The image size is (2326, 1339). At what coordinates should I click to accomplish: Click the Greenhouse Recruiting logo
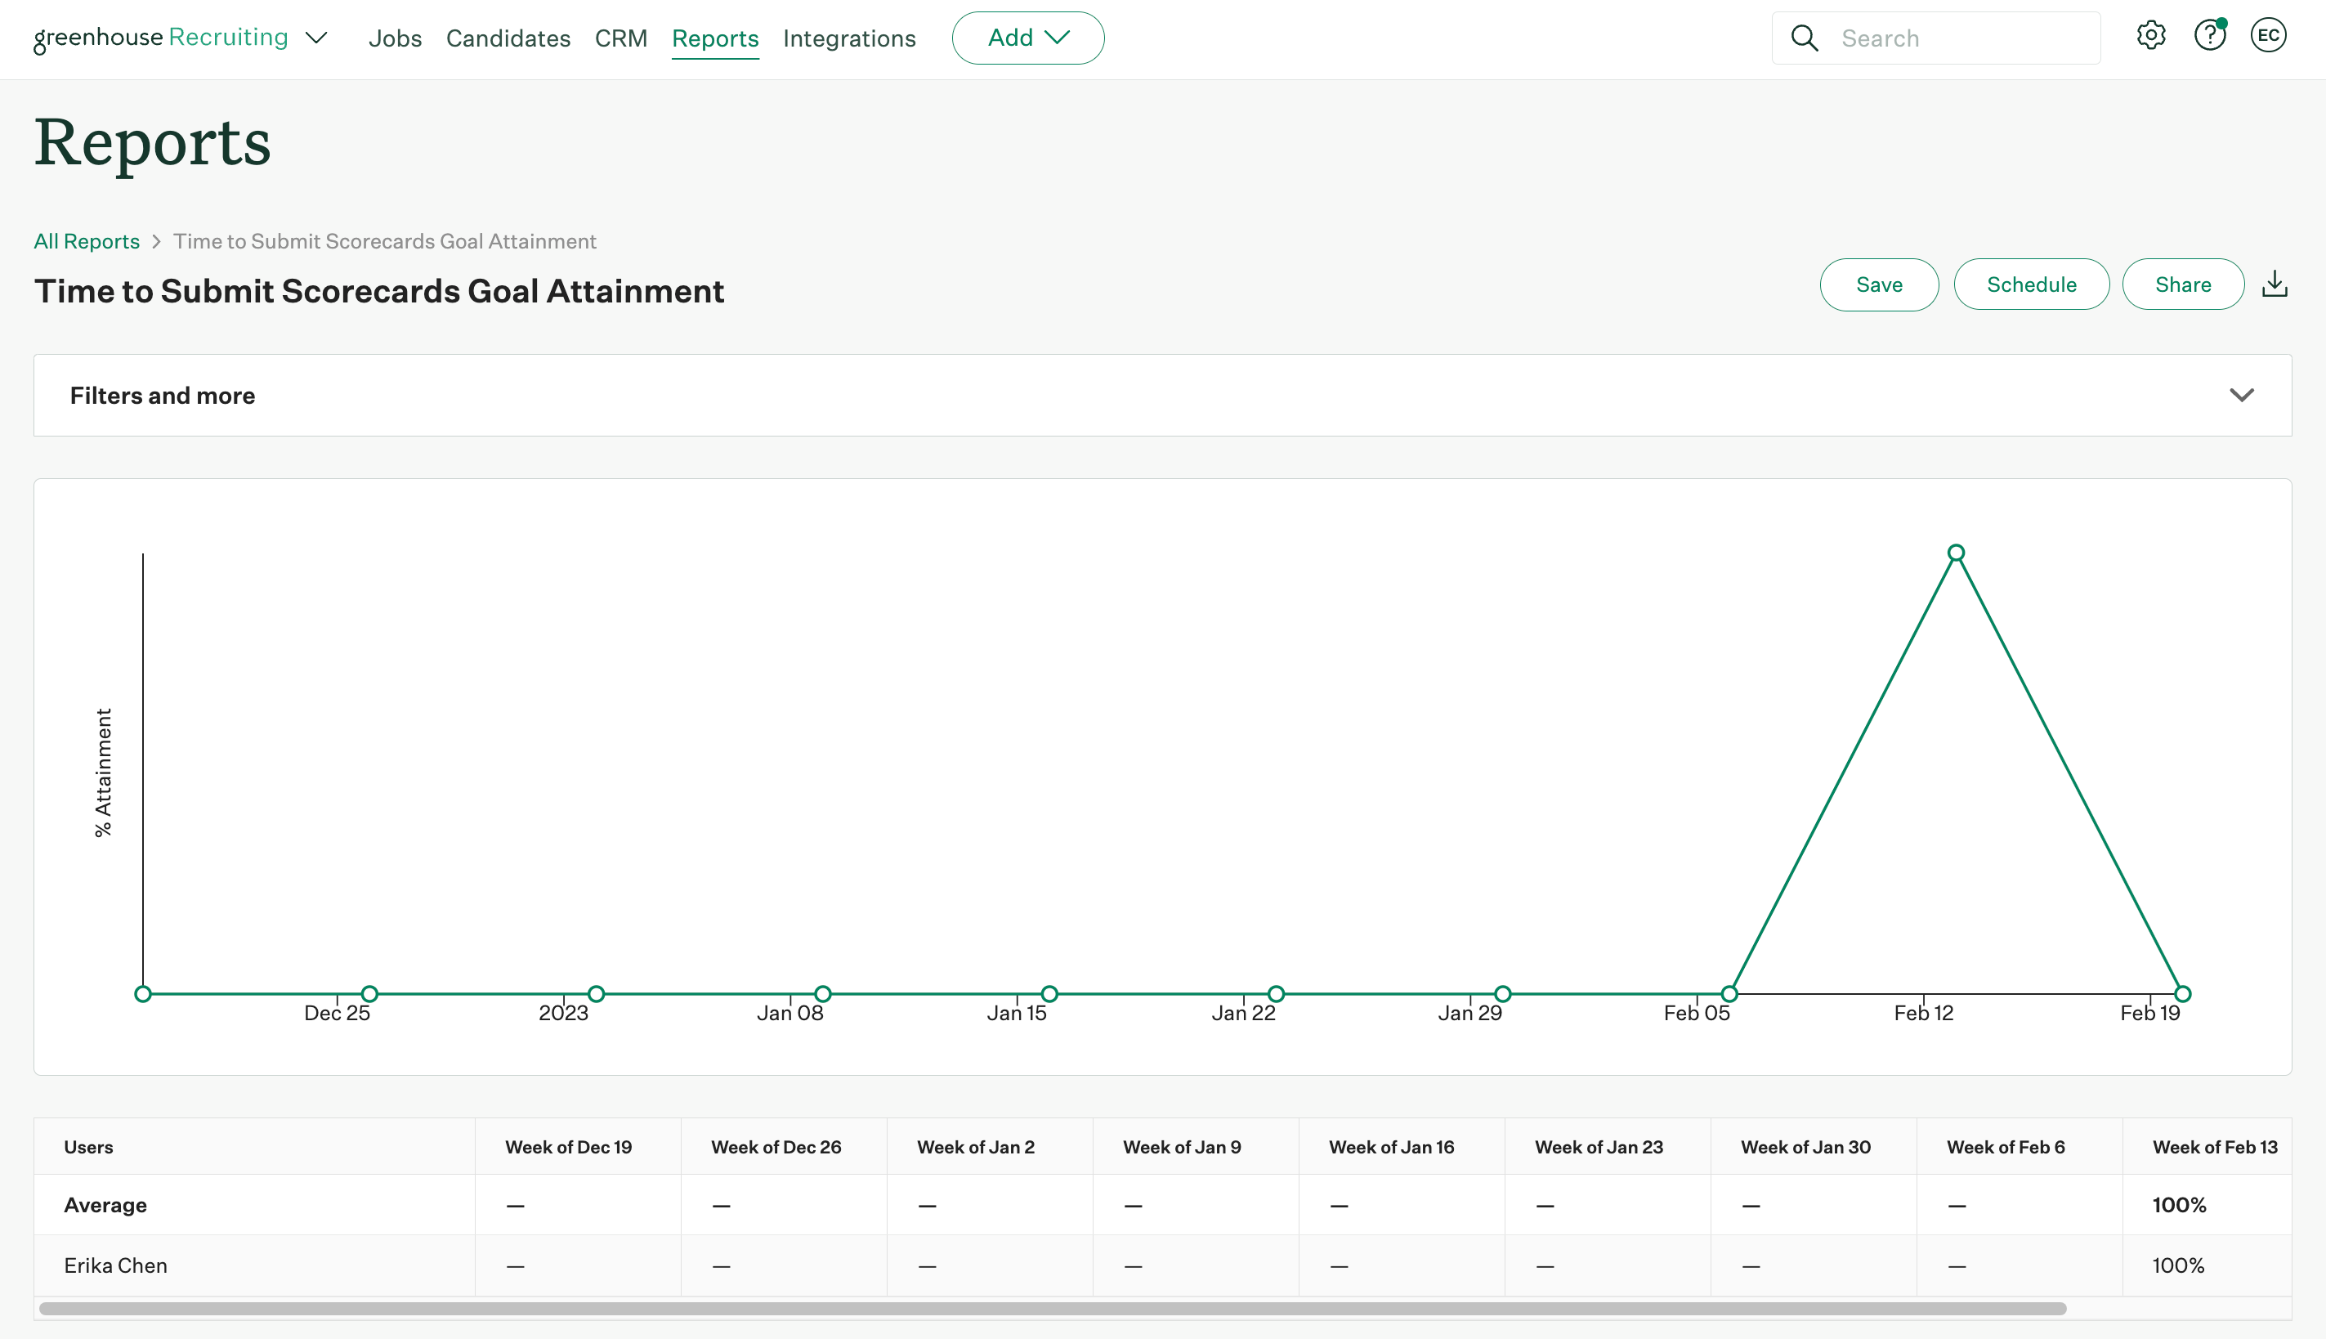pyautogui.click(x=161, y=38)
